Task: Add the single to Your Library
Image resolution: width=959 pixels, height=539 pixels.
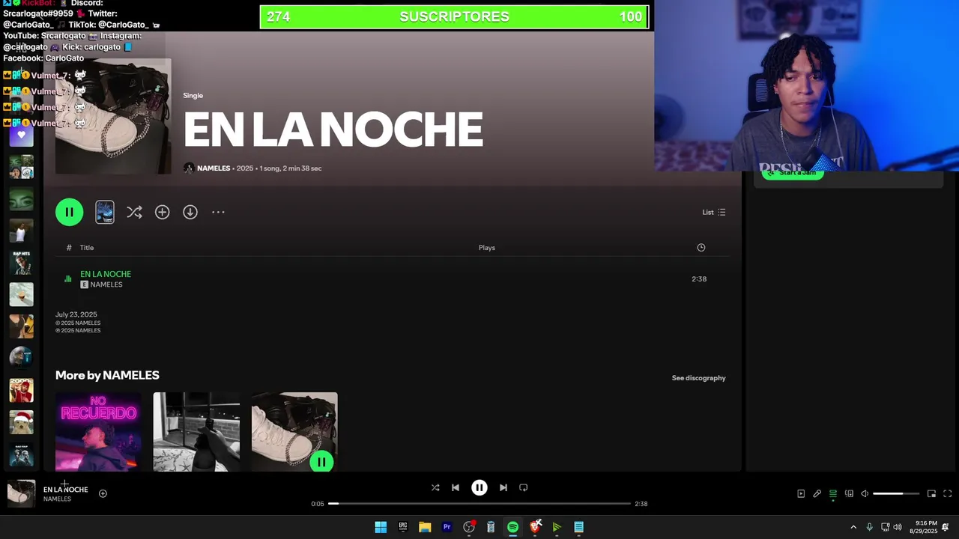Action: click(162, 212)
